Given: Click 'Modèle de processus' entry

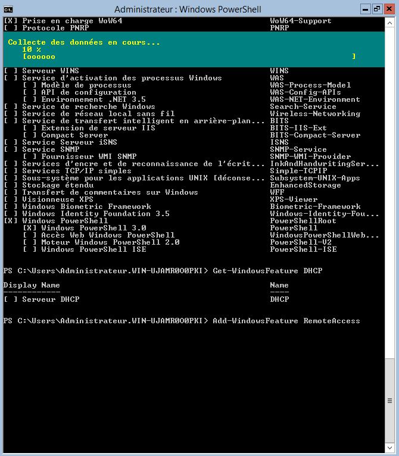Looking at the screenshot, I should tap(86, 85).
